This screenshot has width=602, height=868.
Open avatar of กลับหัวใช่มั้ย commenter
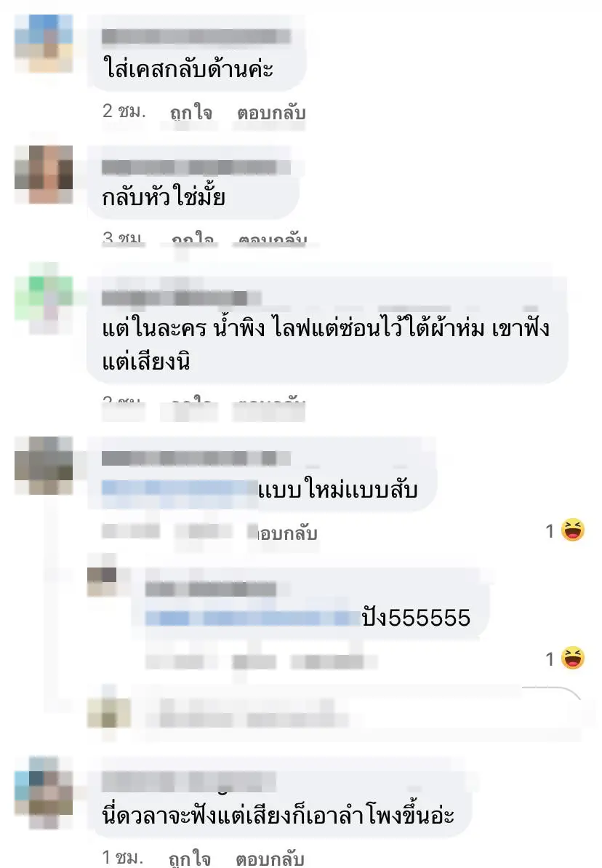coord(44,175)
